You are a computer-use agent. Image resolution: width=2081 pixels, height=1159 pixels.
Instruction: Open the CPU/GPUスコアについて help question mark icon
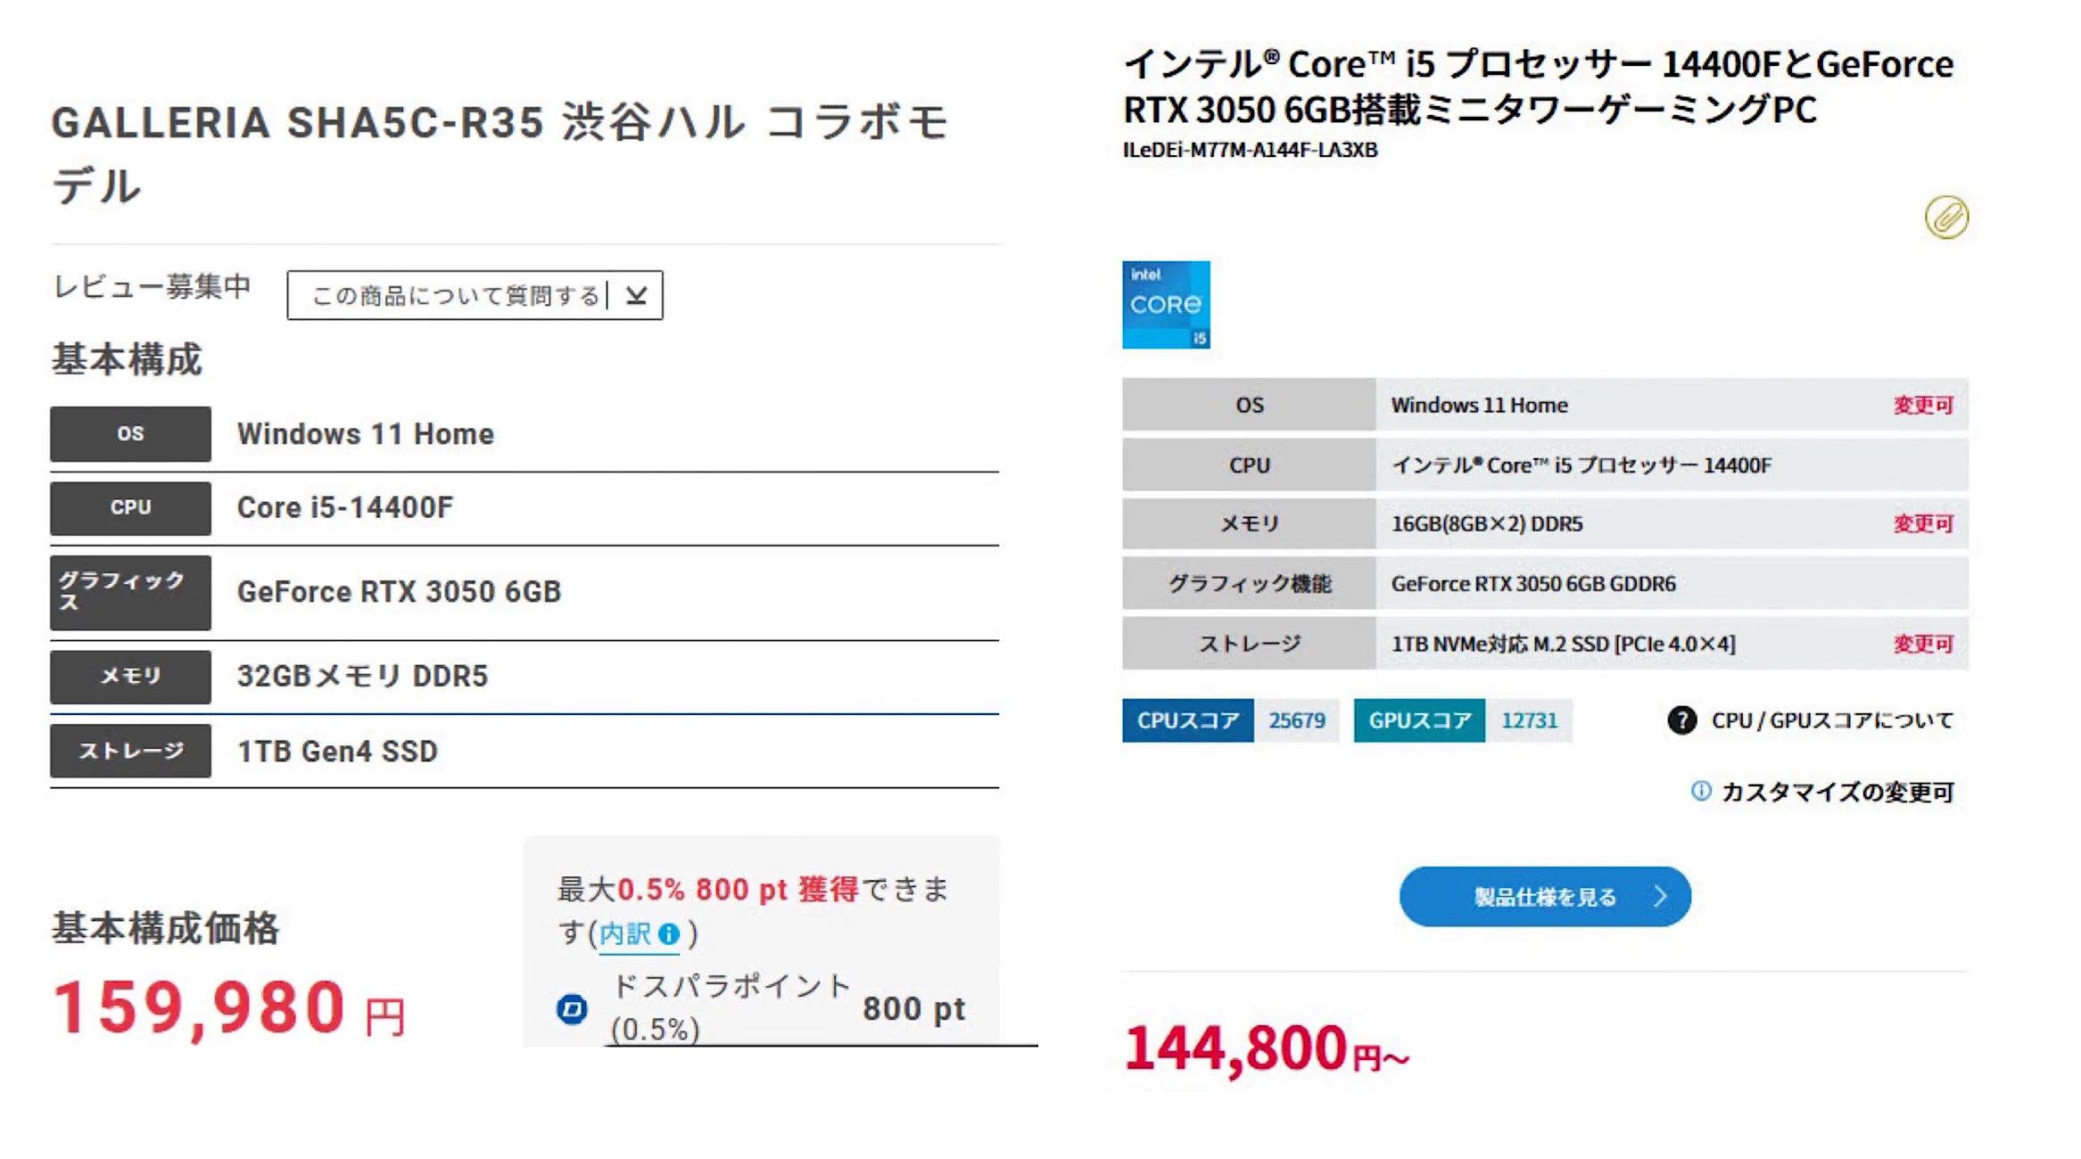(1680, 720)
